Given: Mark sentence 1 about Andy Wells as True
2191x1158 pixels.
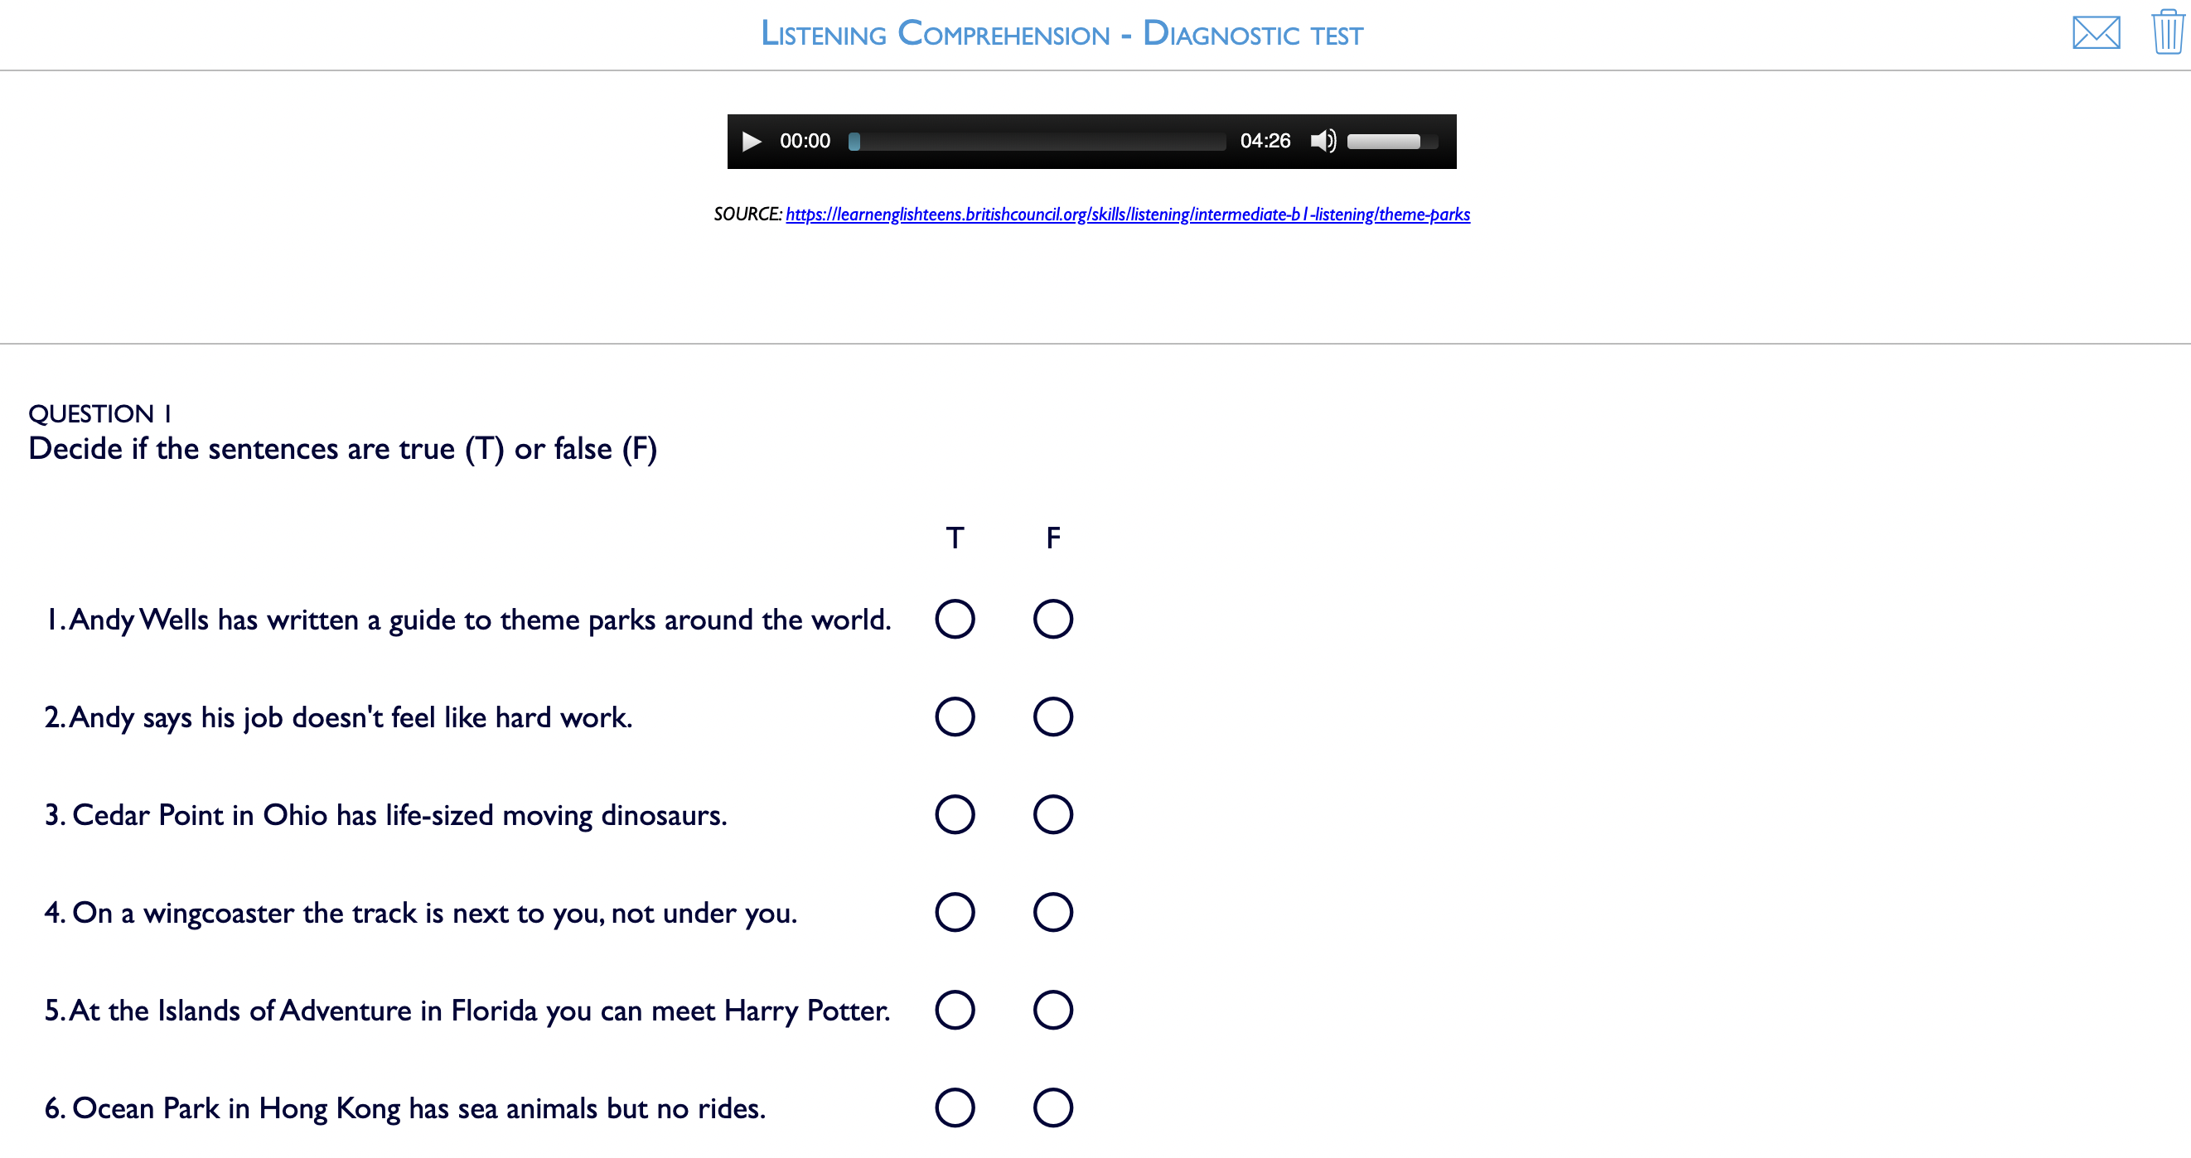Looking at the screenshot, I should [955, 619].
